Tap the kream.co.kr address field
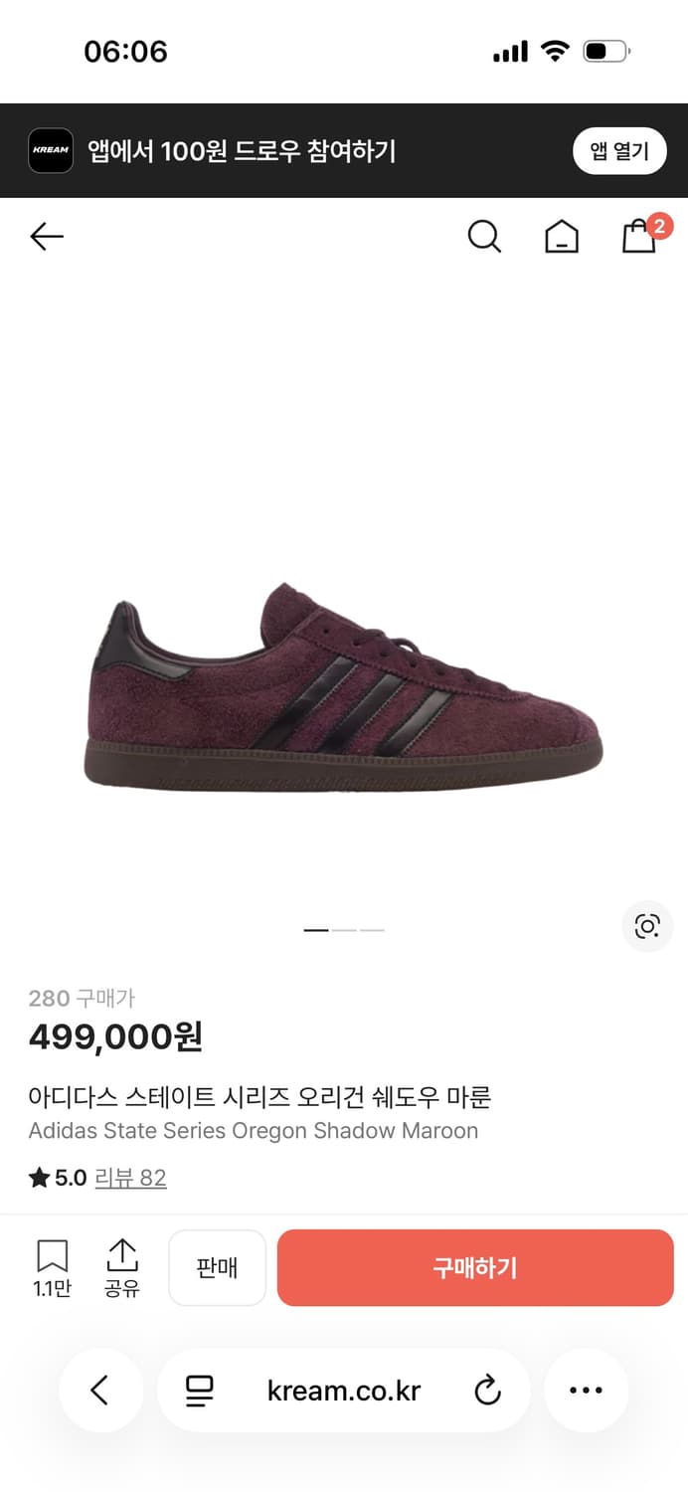 pyautogui.click(x=344, y=1391)
